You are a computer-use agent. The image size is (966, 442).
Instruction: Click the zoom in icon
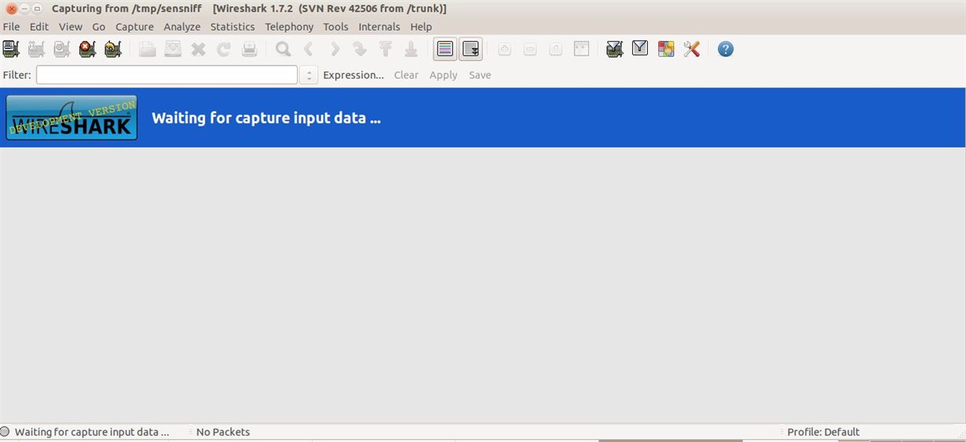(505, 49)
